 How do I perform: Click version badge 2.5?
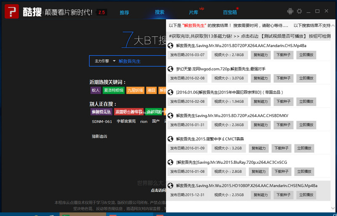pos(102,13)
